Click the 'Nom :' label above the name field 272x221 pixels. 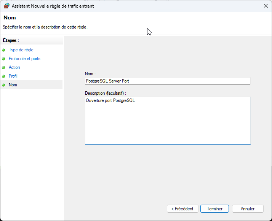90,74
